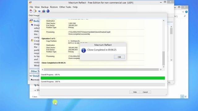Open the File menu
The image size is (198, 111).
pos(31,7)
